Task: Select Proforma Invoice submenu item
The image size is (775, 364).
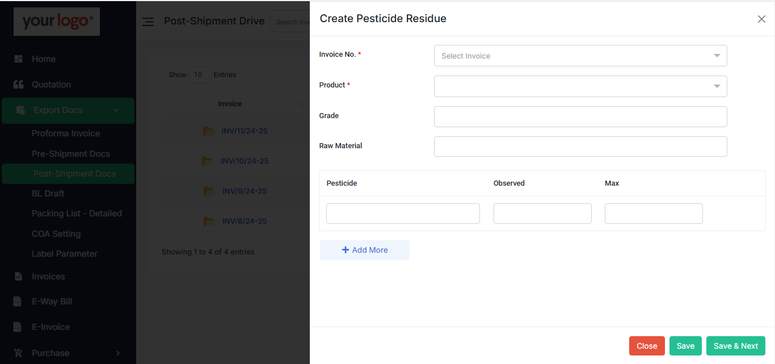Action: coord(66,133)
